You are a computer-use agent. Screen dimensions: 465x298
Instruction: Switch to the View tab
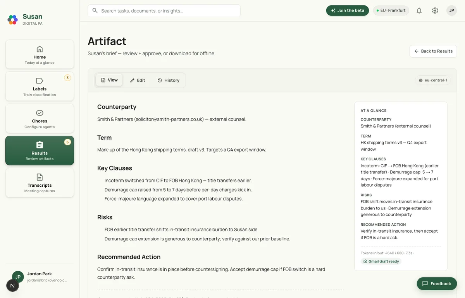[x=109, y=80]
